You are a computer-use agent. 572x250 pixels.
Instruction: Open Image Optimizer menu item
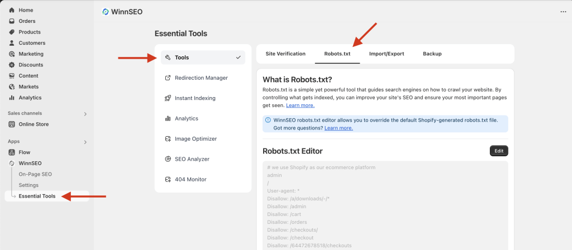203,139
